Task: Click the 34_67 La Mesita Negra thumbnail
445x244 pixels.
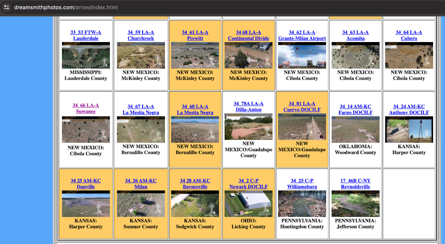Action: pos(141,130)
